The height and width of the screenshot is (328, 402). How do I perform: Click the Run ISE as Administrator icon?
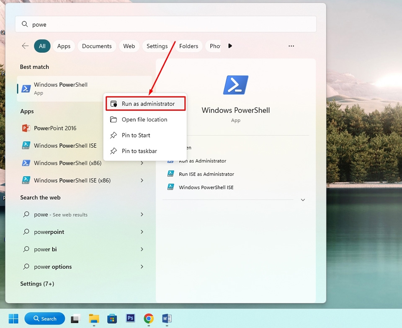click(171, 173)
